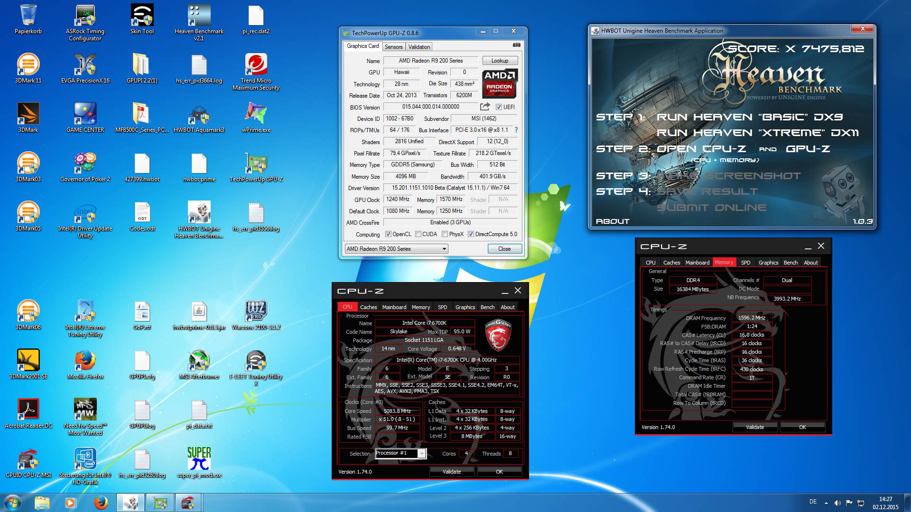Image resolution: width=911 pixels, height=512 pixels.
Task: Click the Lookup button in GPU-Z
Action: pos(500,61)
